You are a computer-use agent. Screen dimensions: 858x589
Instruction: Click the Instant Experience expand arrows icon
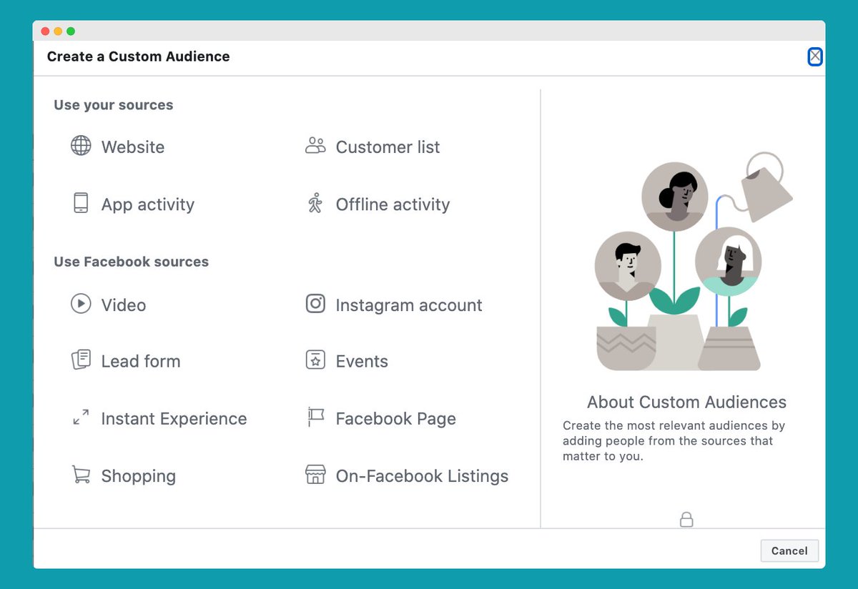click(x=81, y=417)
